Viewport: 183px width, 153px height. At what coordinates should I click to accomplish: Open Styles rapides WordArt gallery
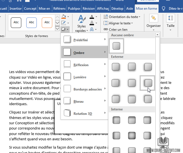click(82, 24)
